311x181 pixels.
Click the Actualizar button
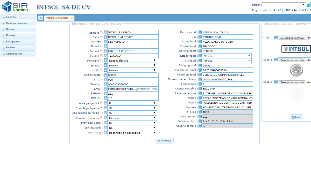(165, 141)
